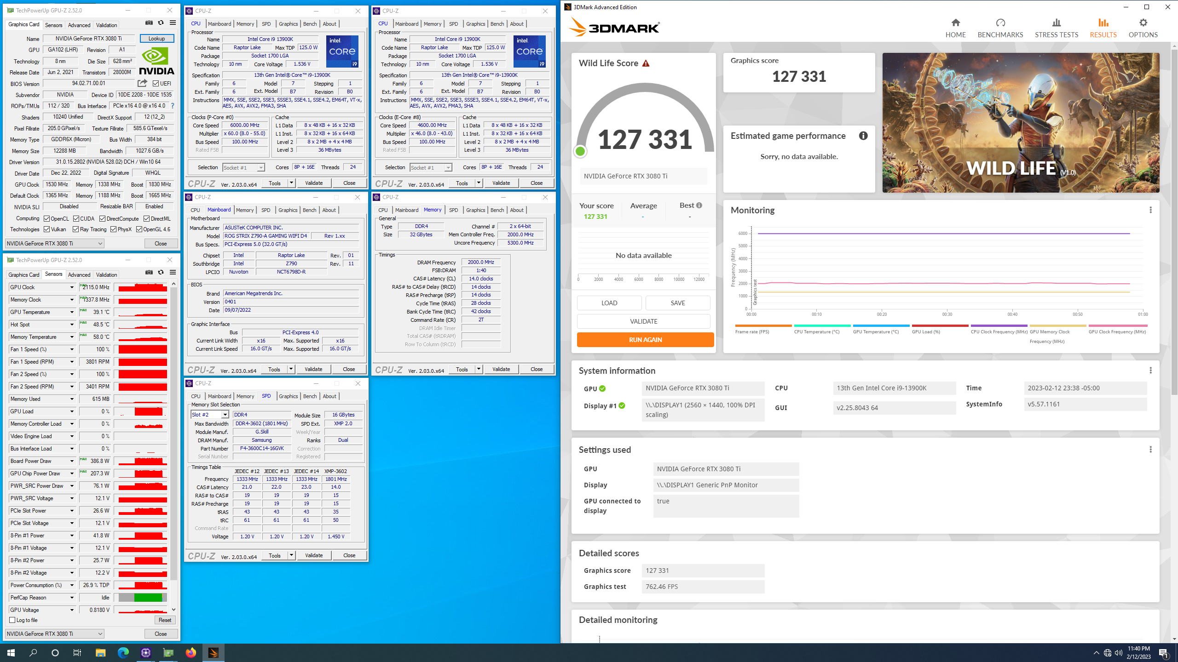This screenshot has height=662, width=1178.
Task: Click SAVE result button in 3DMark
Action: [x=678, y=303]
